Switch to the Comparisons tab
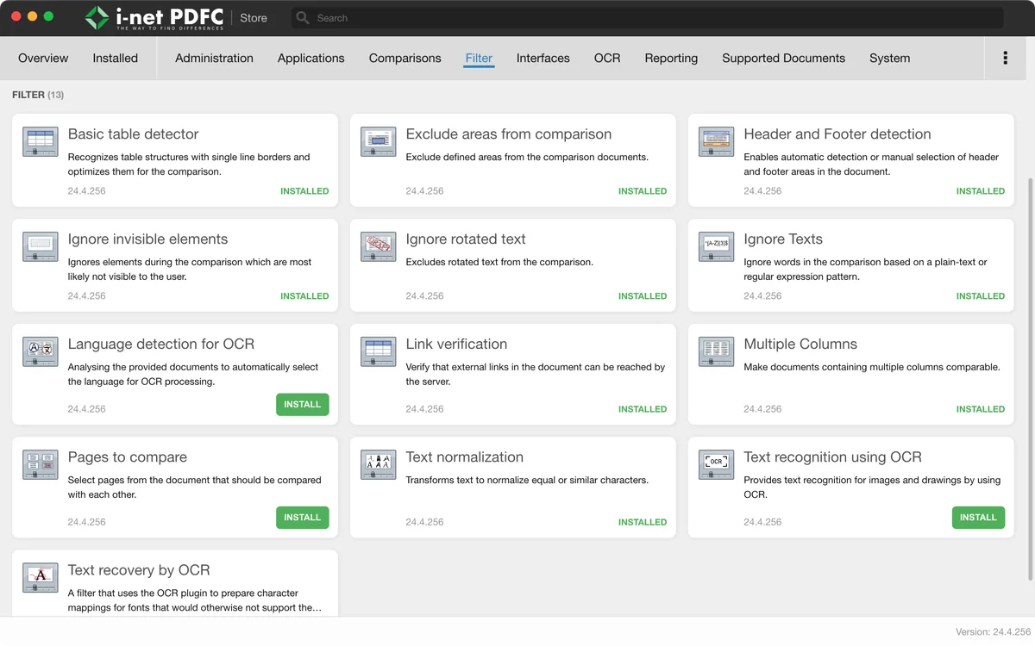Screen dimensions: 1035x646 coord(405,59)
